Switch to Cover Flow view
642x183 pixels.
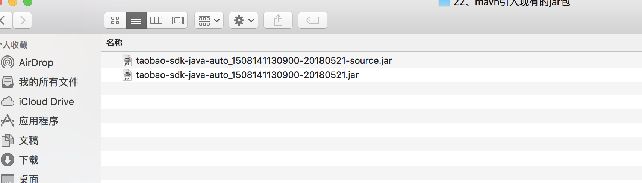[177, 20]
